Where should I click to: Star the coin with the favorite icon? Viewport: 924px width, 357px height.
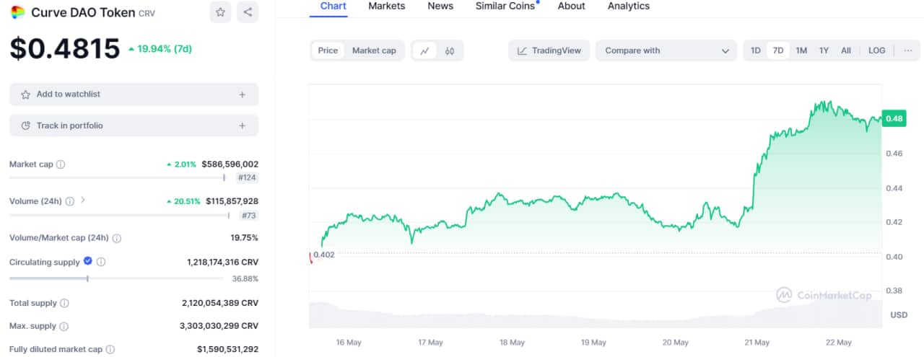(x=221, y=12)
